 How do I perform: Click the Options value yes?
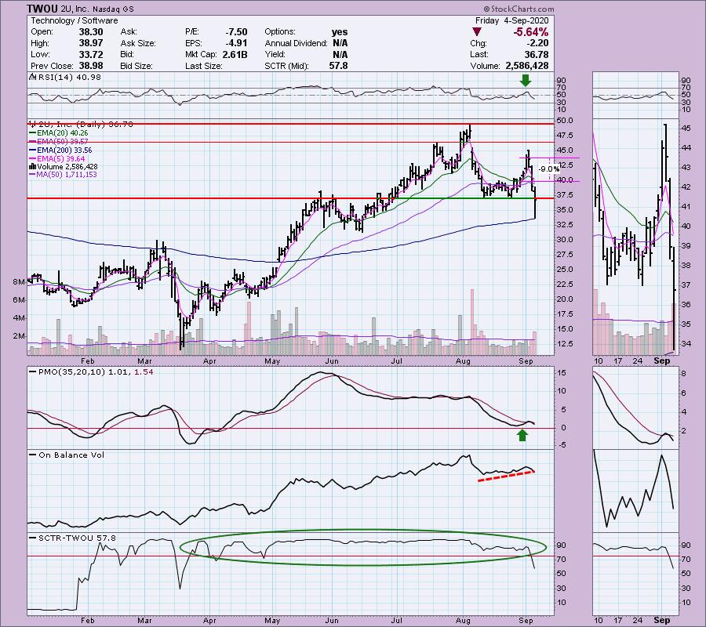(340, 32)
